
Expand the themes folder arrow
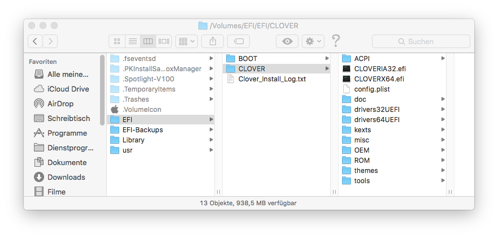(443, 170)
